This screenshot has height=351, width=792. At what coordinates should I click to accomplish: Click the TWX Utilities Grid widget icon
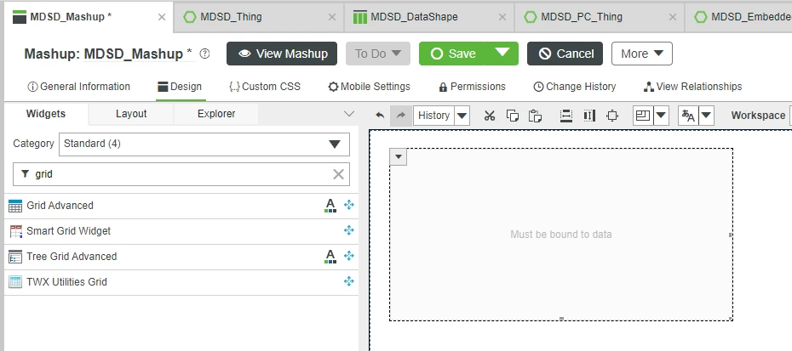coord(15,282)
